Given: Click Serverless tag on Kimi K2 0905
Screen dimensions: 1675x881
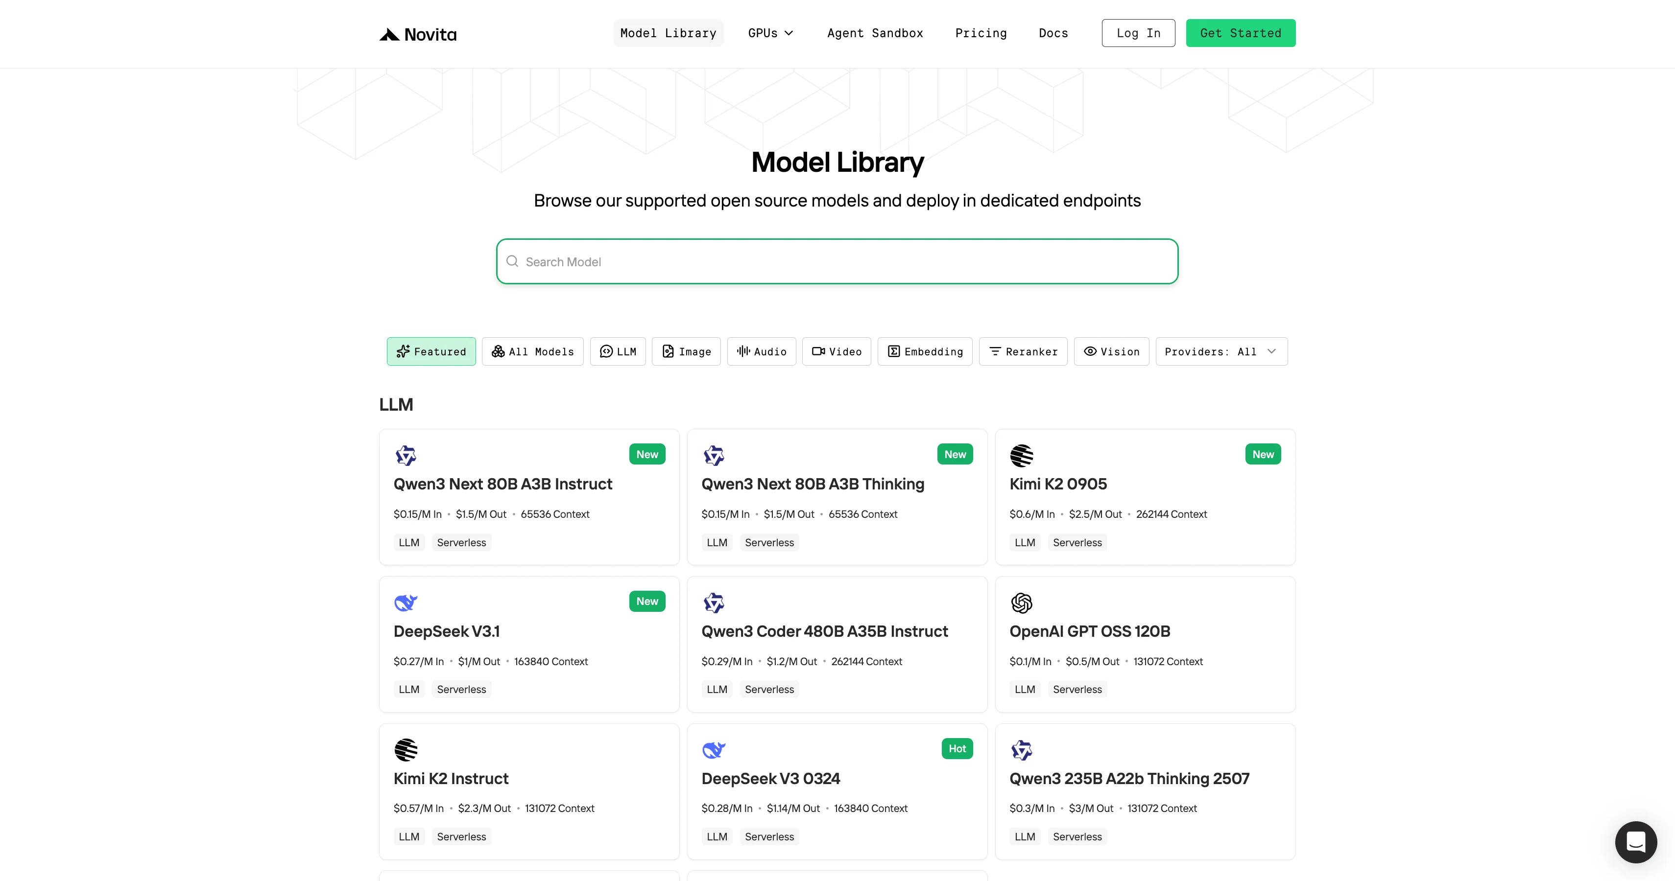Looking at the screenshot, I should (1077, 542).
